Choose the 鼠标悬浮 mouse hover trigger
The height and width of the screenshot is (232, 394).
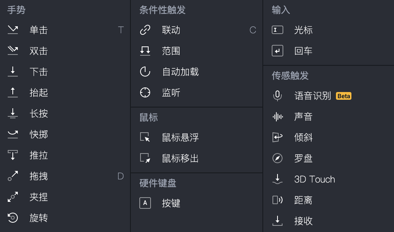pyautogui.click(x=180, y=138)
